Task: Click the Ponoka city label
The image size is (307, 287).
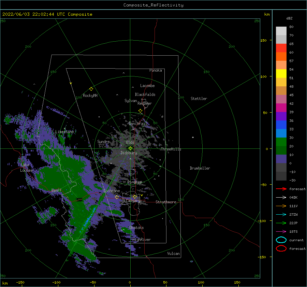Action: (156, 70)
